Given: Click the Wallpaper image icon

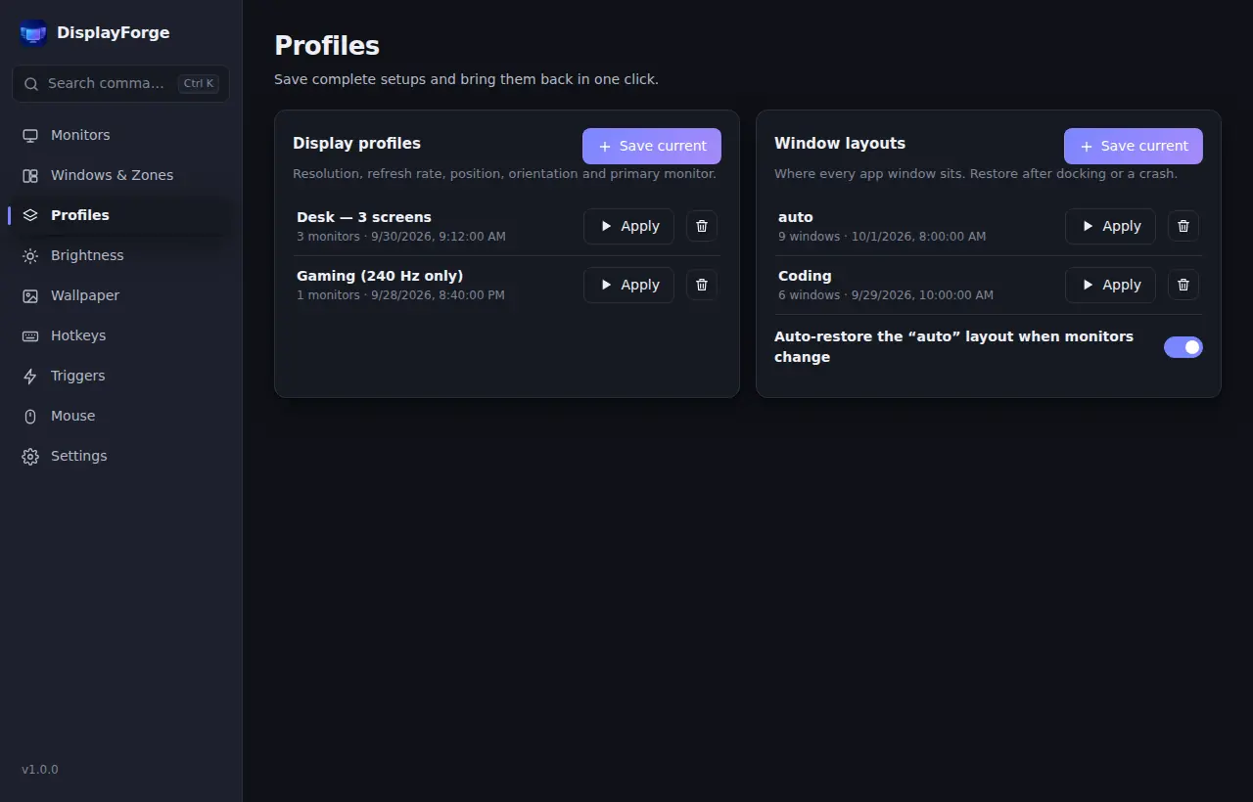Looking at the screenshot, I should [30, 296].
